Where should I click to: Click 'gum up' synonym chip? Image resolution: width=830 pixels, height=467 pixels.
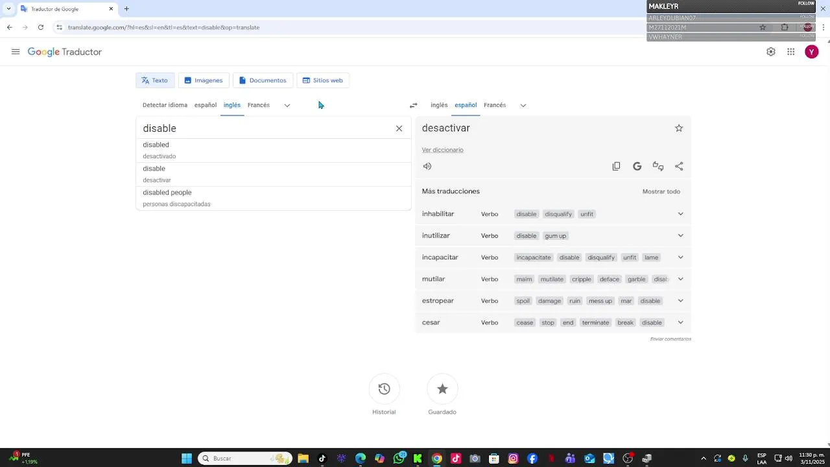pyautogui.click(x=556, y=236)
